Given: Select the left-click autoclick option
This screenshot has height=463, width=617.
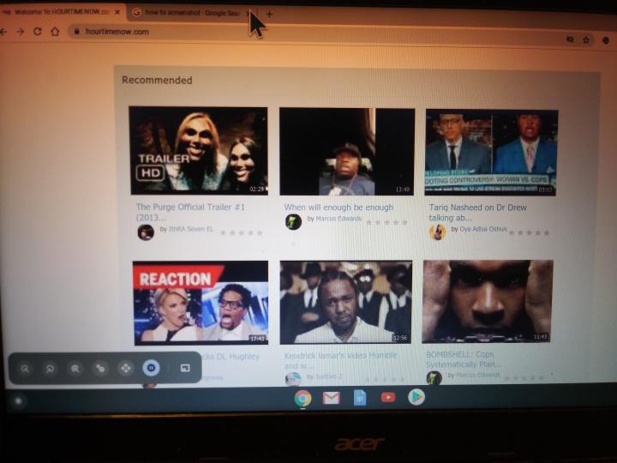Looking at the screenshot, I should click(x=25, y=369).
